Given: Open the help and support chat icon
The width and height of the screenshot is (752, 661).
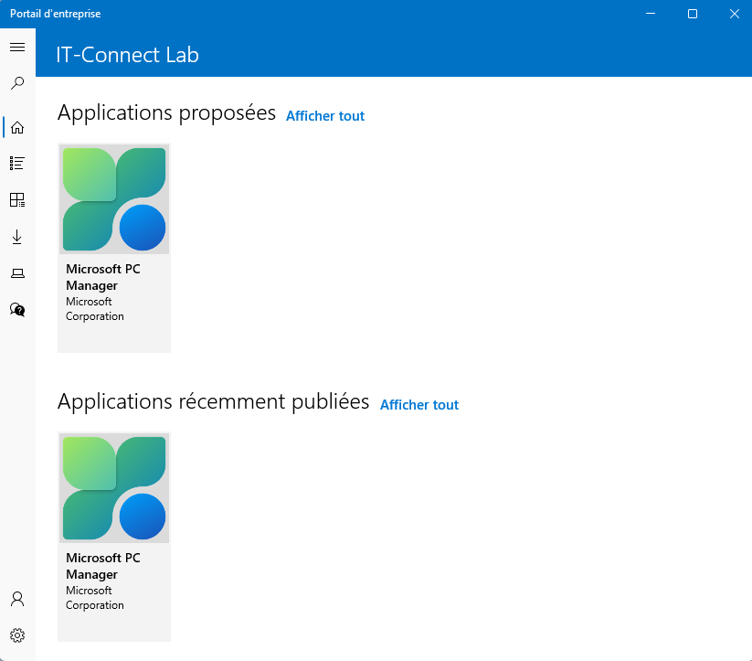Looking at the screenshot, I should [17, 310].
